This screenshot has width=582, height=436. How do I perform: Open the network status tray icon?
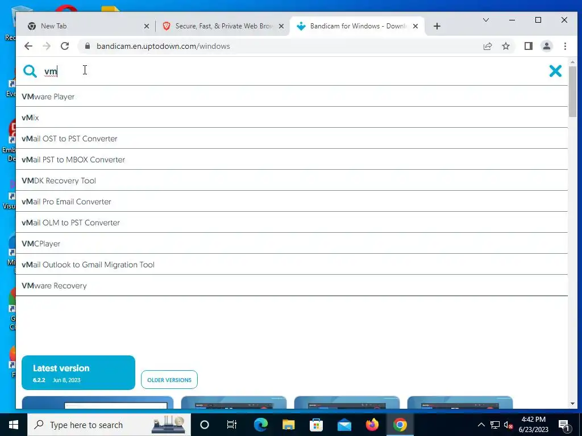(494, 425)
